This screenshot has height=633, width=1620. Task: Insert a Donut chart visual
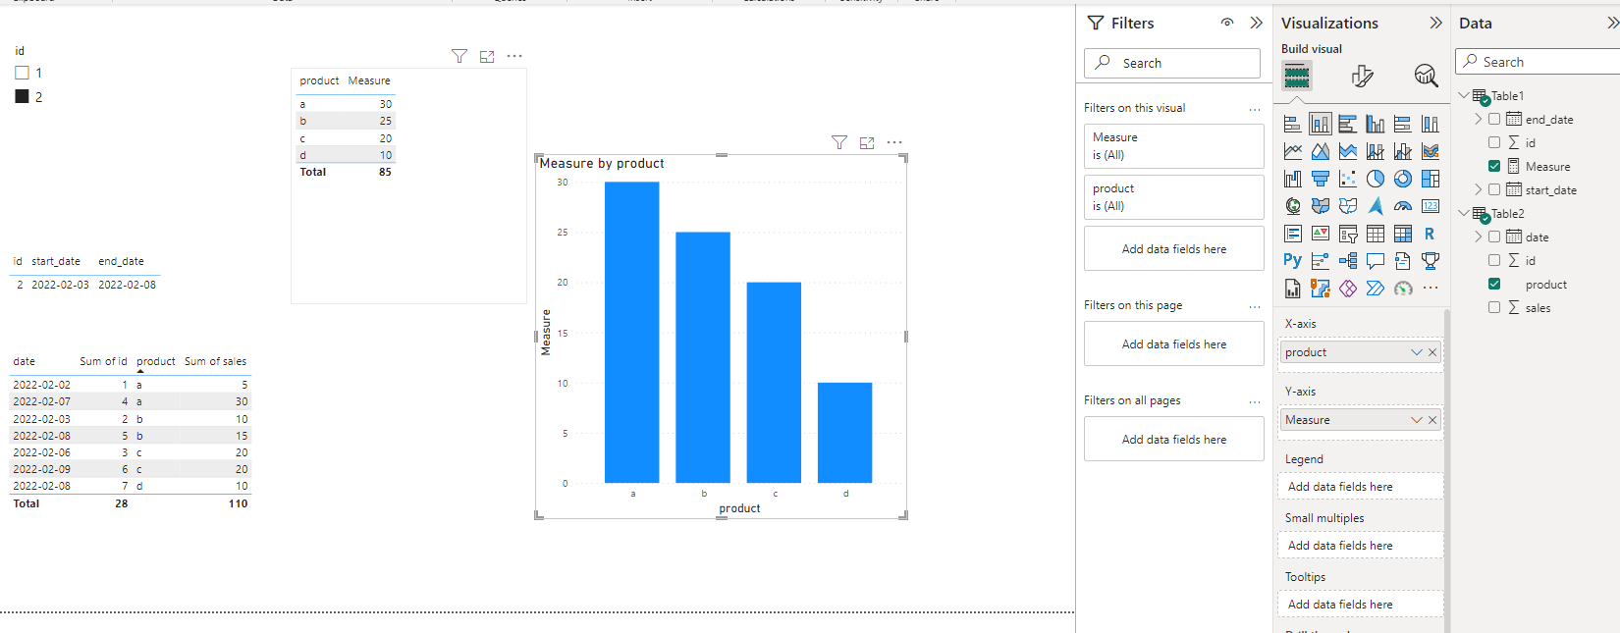click(x=1403, y=179)
